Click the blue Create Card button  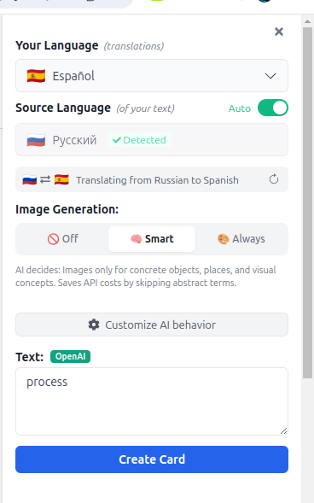click(152, 459)
